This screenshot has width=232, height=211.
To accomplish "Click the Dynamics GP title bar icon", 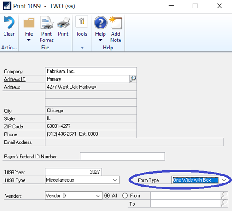I will coord(7,6).
